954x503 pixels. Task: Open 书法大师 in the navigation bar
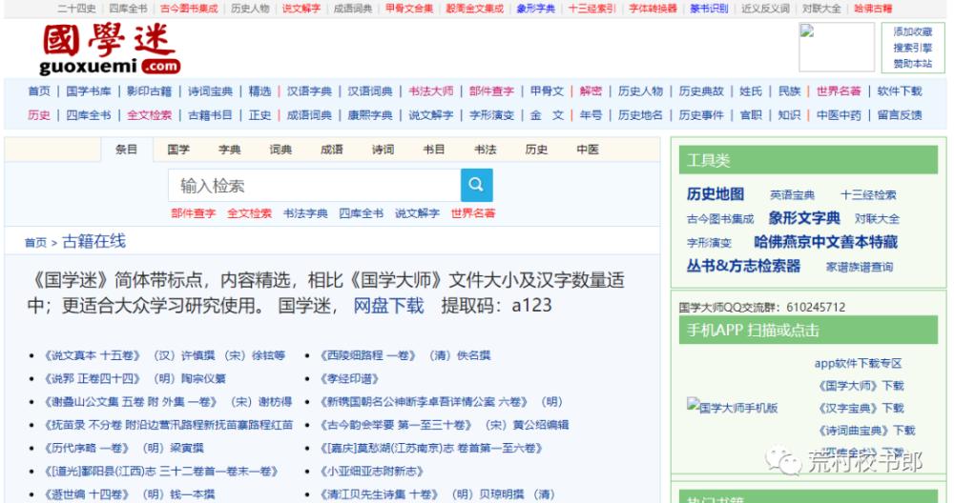[x=431, y=91]
